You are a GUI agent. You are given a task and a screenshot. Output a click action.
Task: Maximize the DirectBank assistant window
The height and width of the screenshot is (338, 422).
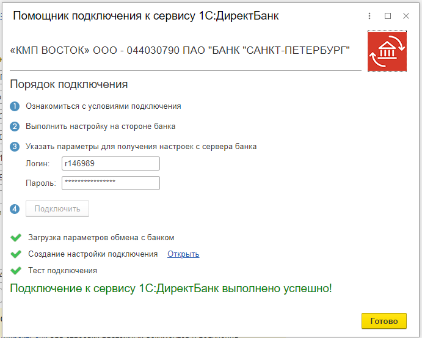click(388, 16)
